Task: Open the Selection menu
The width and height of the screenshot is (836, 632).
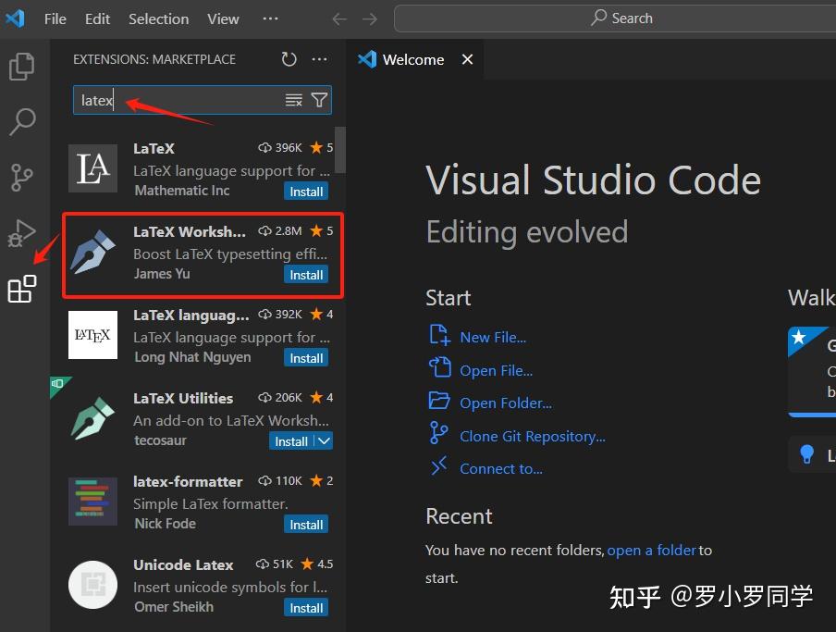Action: pos(158,19)
